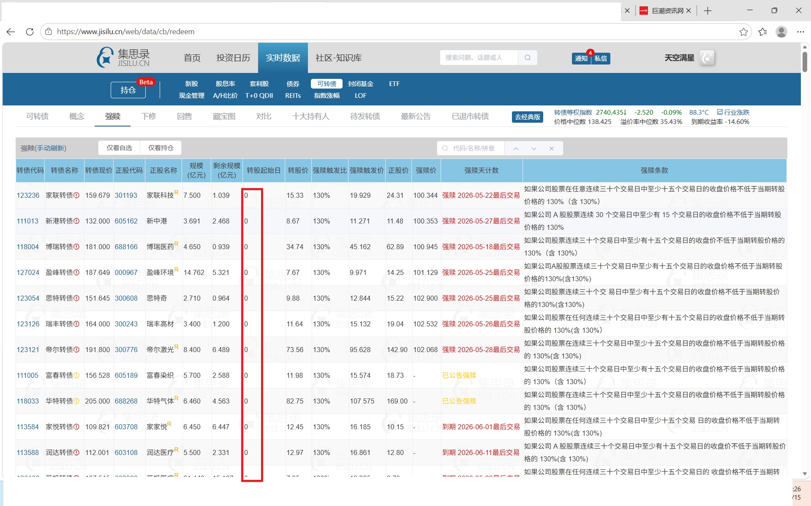Click the 天空满星 username
The height and width of the screenshot is (506, 811).
[679, 58]
